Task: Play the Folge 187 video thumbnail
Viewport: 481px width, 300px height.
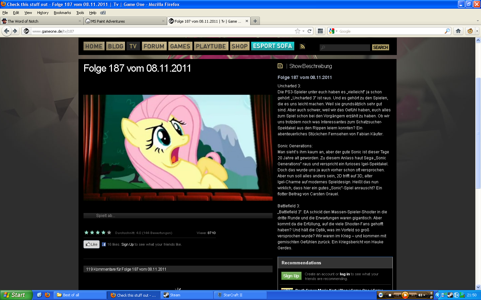Action: pos(178,148)
